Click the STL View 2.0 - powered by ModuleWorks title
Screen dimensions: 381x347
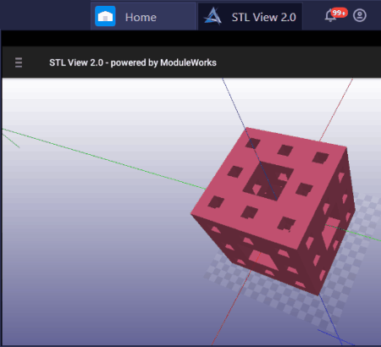click(x=133, y=63)
